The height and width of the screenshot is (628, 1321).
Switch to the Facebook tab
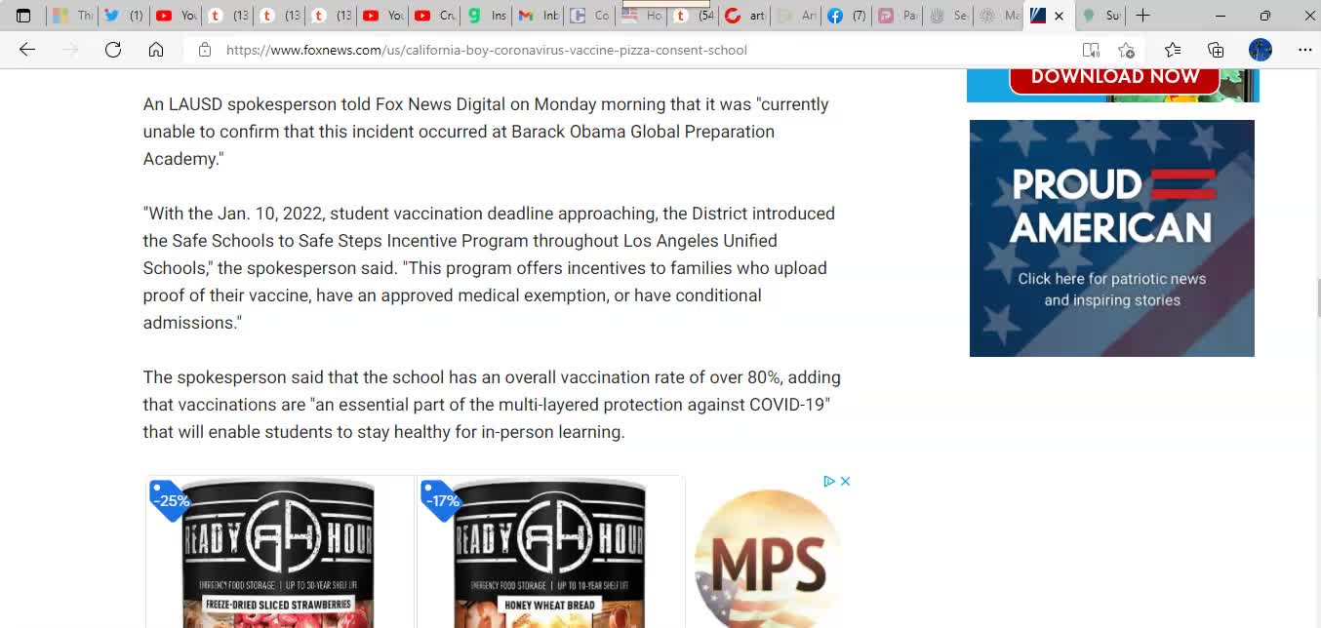[x=847, y=16]
